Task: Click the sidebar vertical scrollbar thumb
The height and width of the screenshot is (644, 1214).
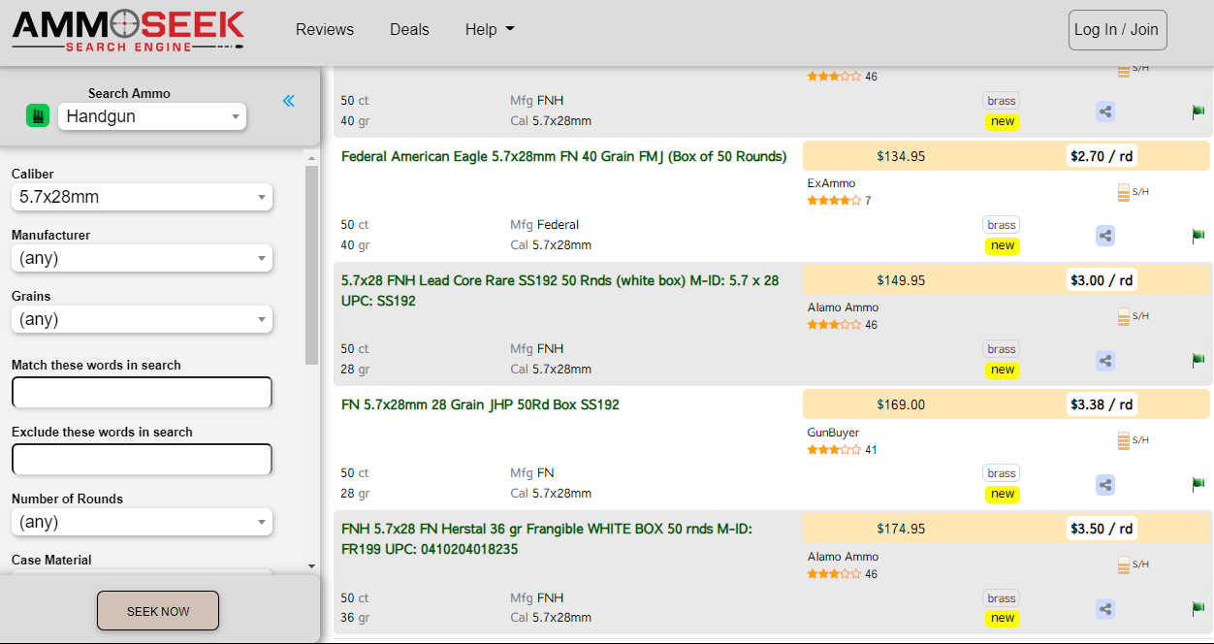Action: point(311,265)
